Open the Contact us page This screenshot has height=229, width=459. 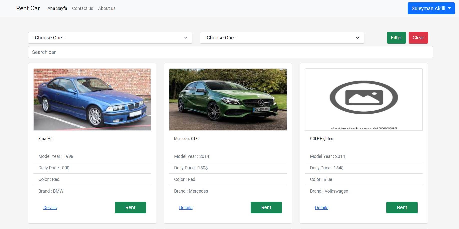[82, 8]
